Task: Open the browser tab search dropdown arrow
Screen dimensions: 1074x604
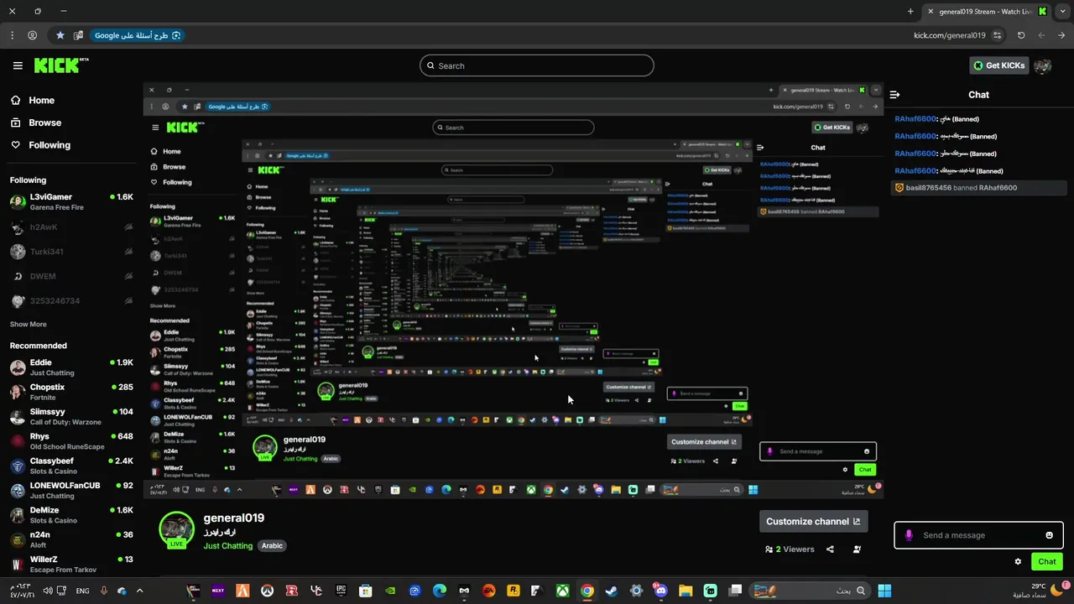Action: 1061,12
